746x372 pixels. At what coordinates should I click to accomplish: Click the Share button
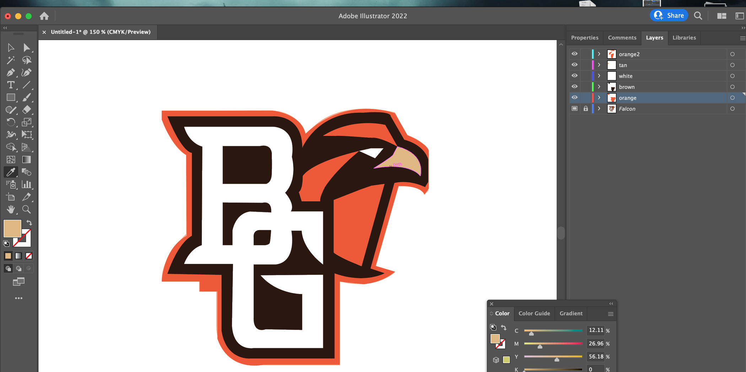point(669,15)
